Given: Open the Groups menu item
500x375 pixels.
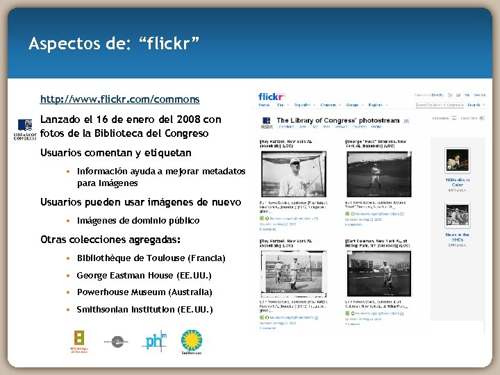Looking at the screenshot, I should coord(352,105).
